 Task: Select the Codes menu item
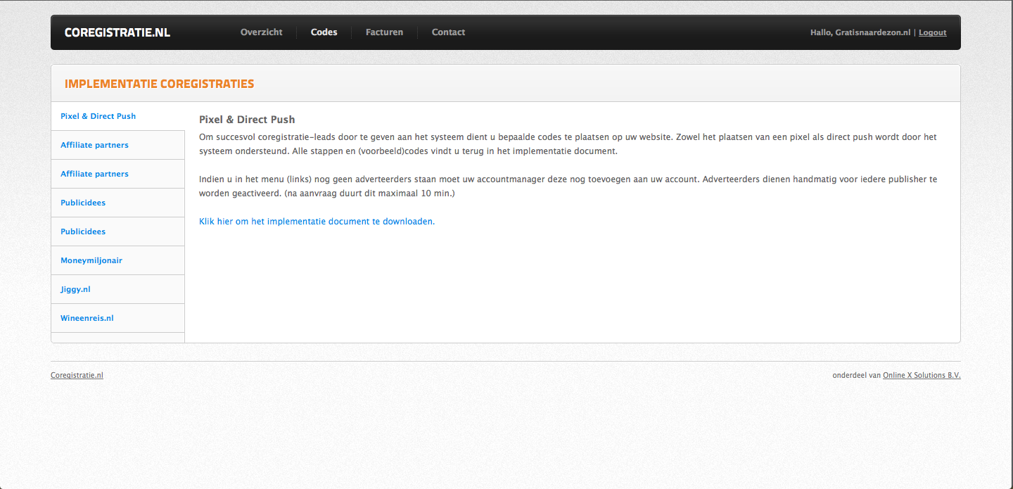point(324,32)
